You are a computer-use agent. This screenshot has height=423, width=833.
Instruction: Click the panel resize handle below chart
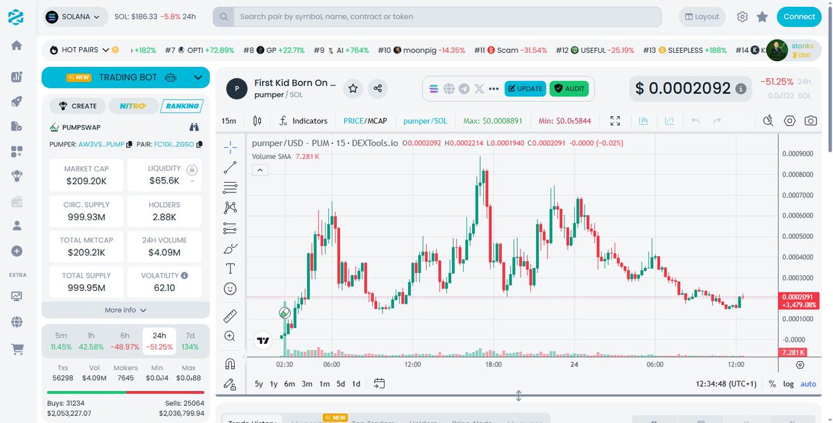(x=518, y=396)
